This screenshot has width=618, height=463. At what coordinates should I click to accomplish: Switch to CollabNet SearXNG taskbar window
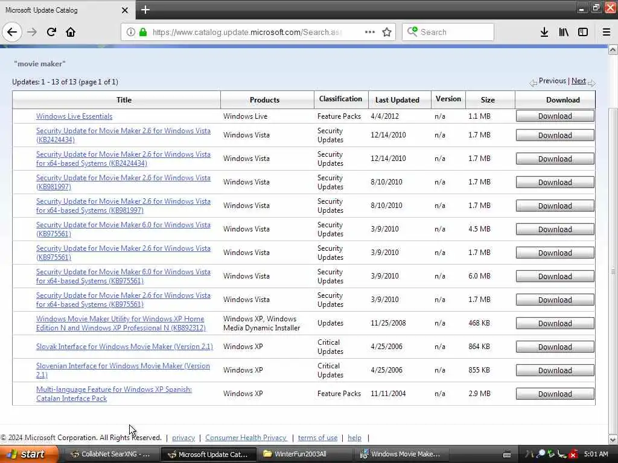111,454
